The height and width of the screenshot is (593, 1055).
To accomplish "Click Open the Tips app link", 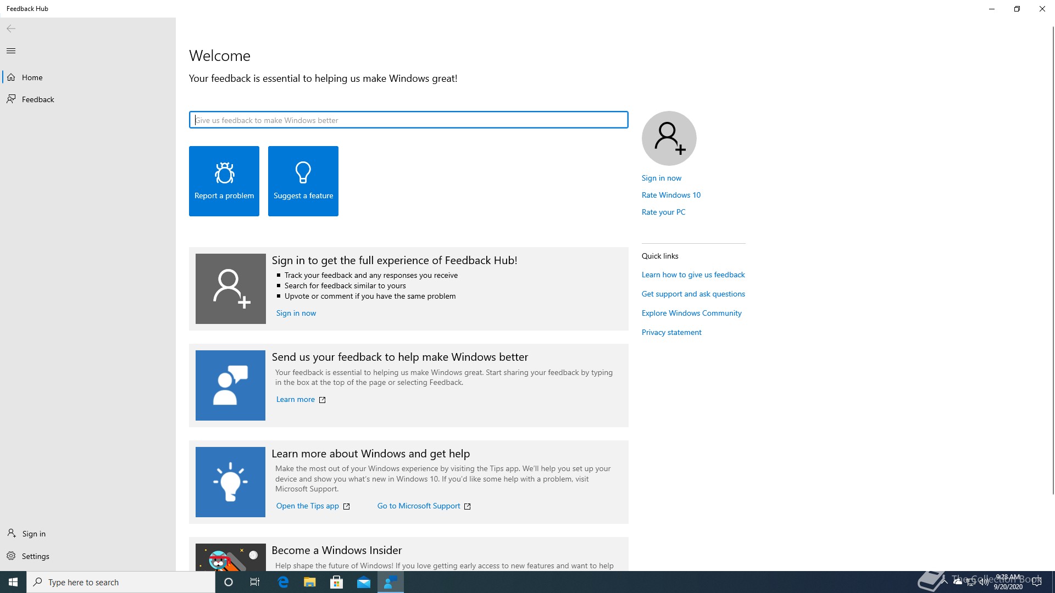I will pos(308,506).
